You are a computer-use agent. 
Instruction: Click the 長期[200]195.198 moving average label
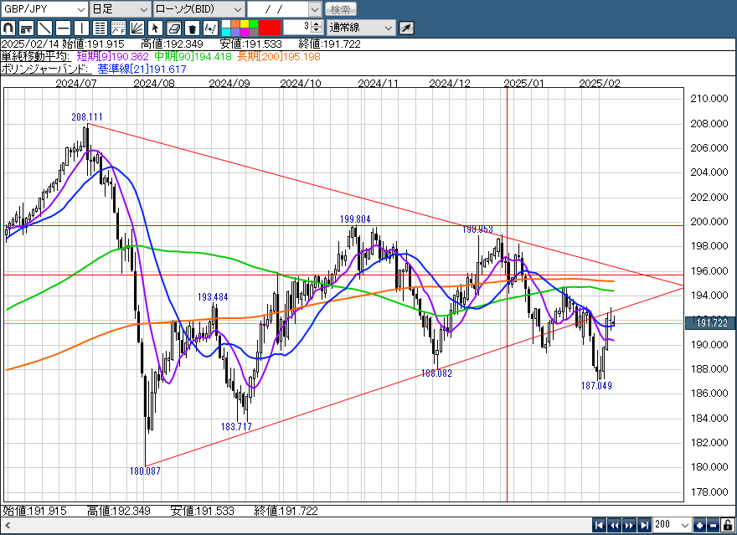pyautogui.click(x=279, y=57)
